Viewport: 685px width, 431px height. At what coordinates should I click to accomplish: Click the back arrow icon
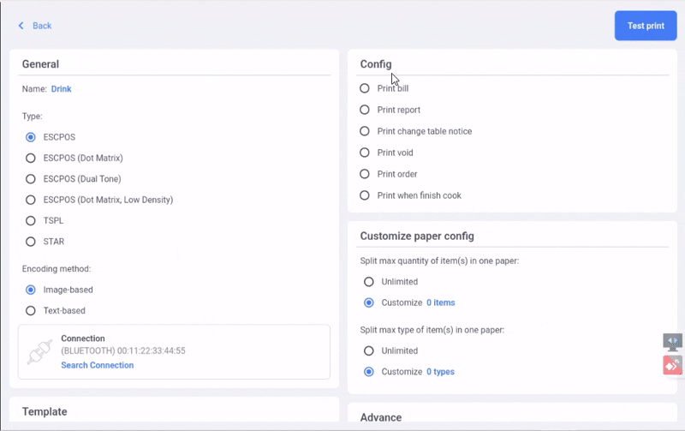coord(21,26)
